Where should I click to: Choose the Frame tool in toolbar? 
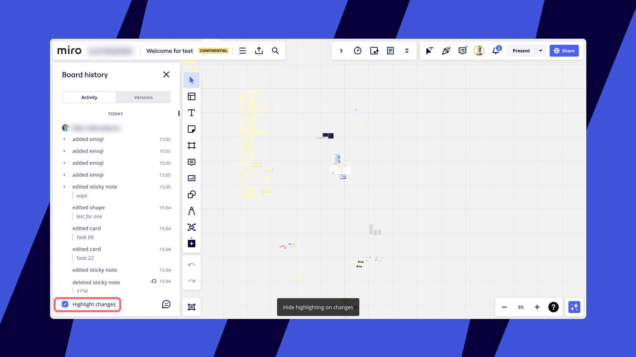[192, 146]
